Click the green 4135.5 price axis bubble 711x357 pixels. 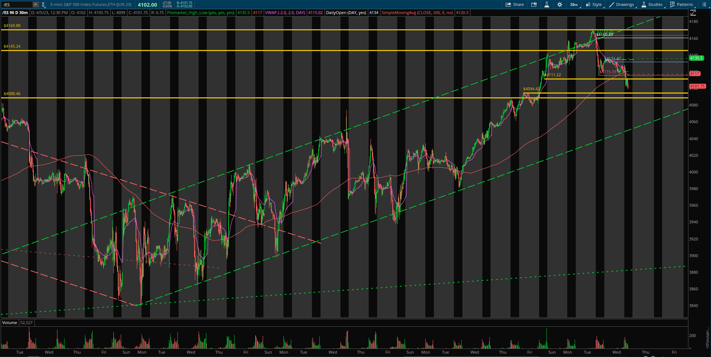[696, 58]
